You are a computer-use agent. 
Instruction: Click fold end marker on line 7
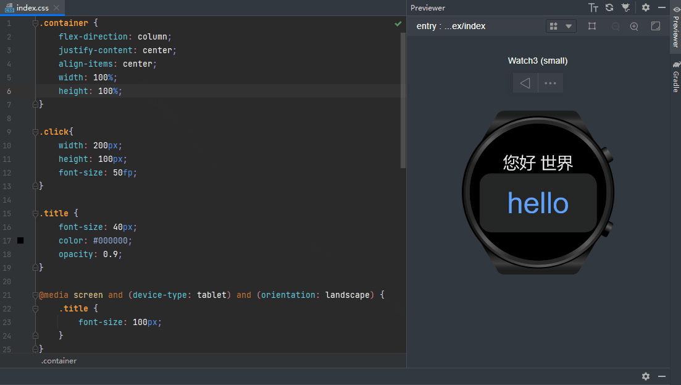pos(35,104)
